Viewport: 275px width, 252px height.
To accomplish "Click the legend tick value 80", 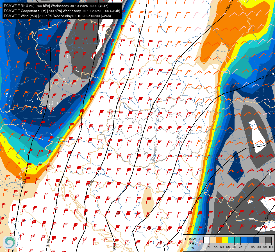I will coord(247,247).
